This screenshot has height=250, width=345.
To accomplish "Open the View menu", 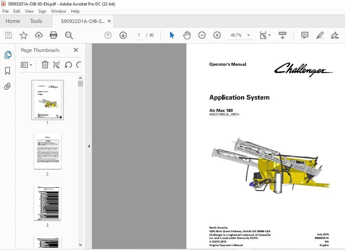I will coord(29,11).
